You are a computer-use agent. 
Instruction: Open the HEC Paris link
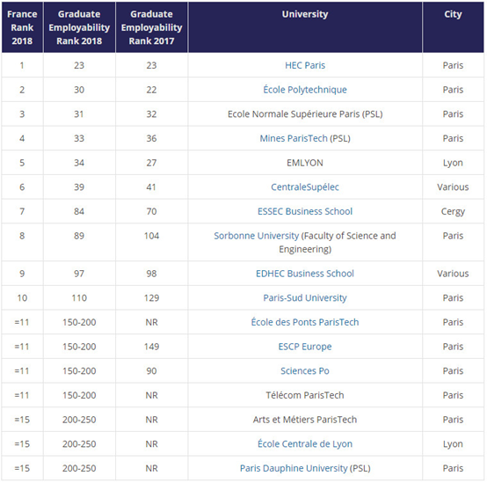305,66
